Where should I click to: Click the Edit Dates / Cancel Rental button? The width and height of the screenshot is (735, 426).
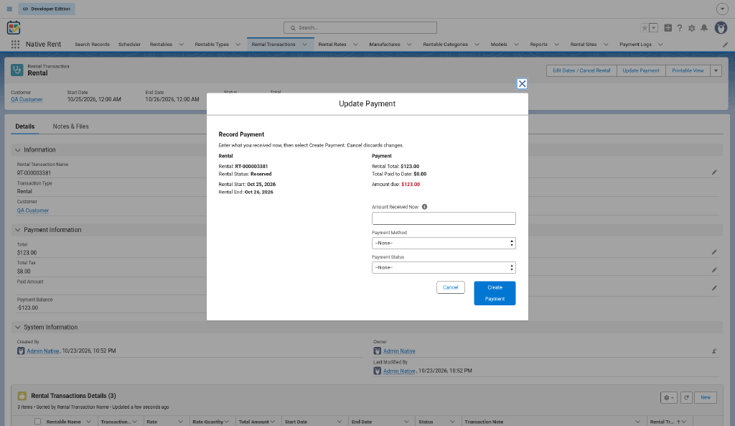coord(581,71)
